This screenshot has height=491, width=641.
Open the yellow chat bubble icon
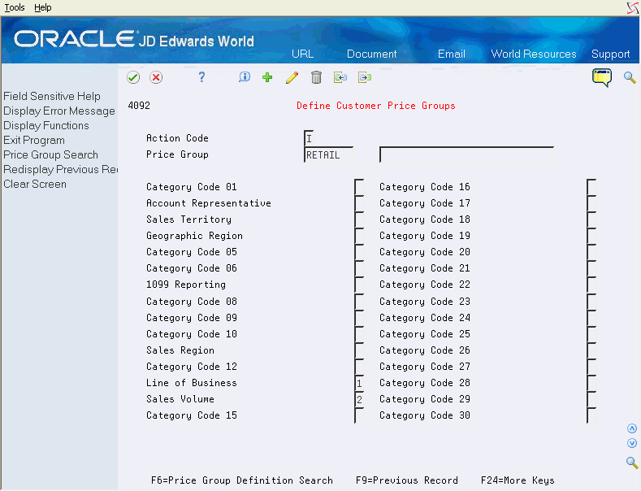point(602,77)
